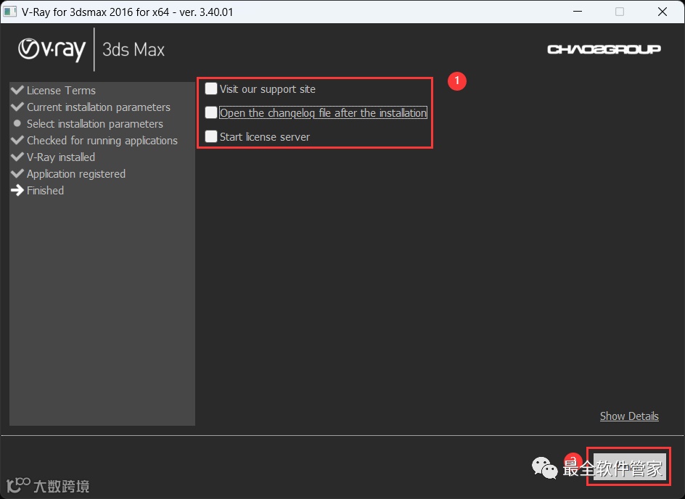Image resolution: width=685 pixels, height=499 pixels.
Task: Select the V-Ray installed step
Action: point(61,157)
